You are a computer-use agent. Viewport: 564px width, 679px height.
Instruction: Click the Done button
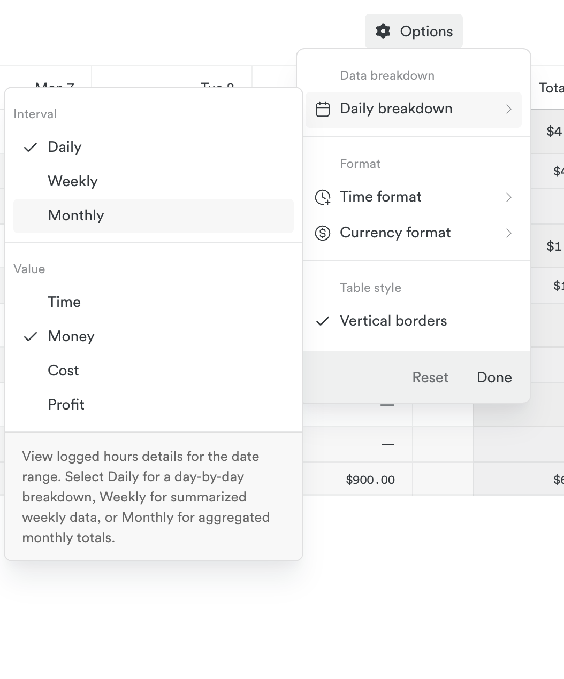[x=493, y=377]
